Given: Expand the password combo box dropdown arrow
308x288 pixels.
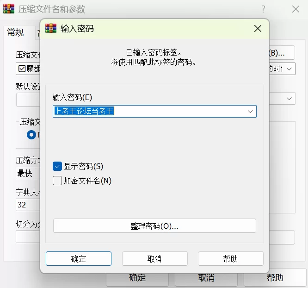Looking at the screenshot, I should click(x=250, y=112).
